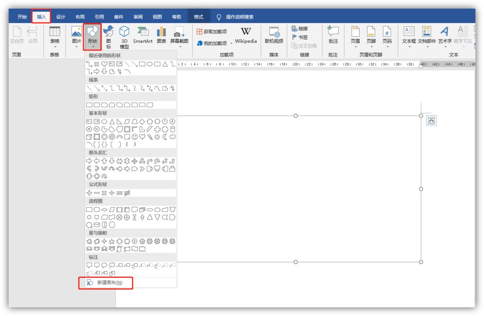Open layout options icon beside canvas
The width and height of the screenshot is (484, 316).
coord(431,121)
